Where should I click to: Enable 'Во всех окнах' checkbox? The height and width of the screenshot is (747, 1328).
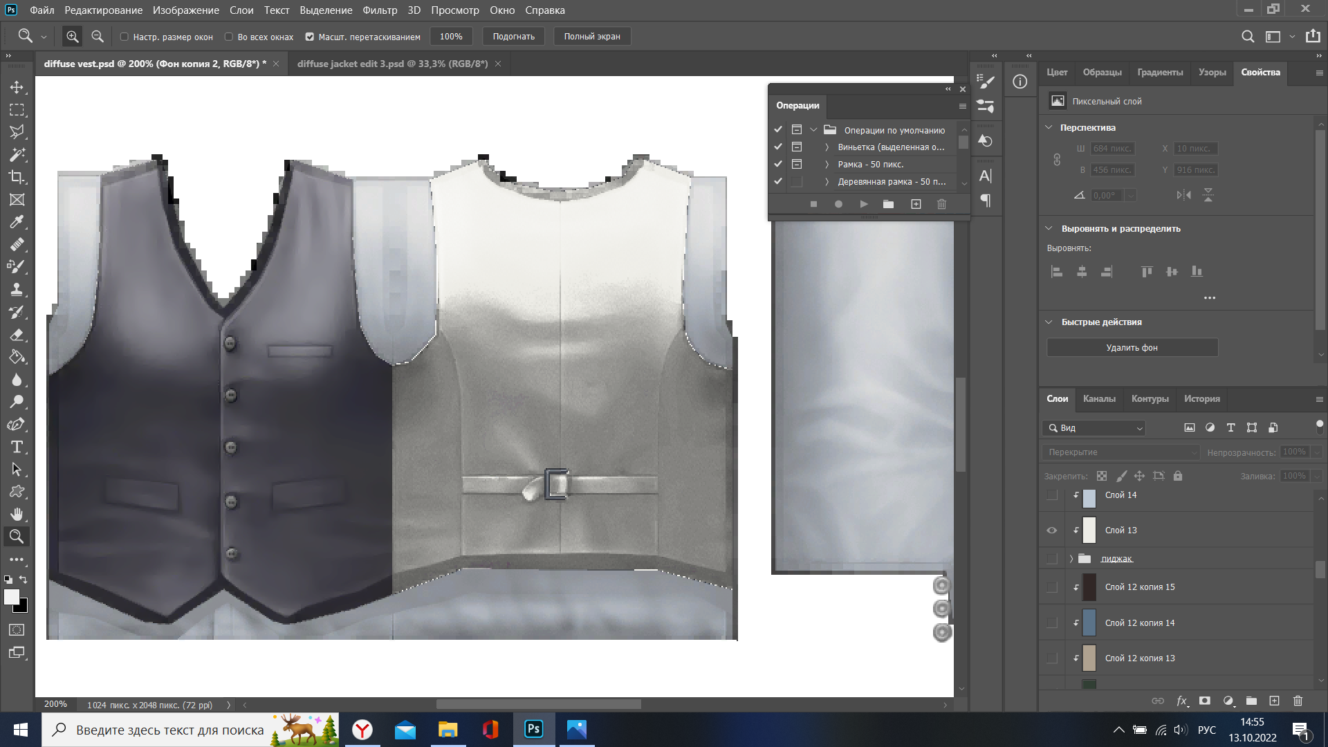(x=229, y=37)
